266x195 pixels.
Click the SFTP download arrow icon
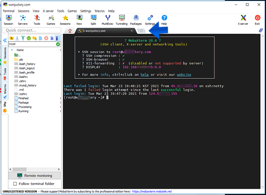(x=17, y=38)
